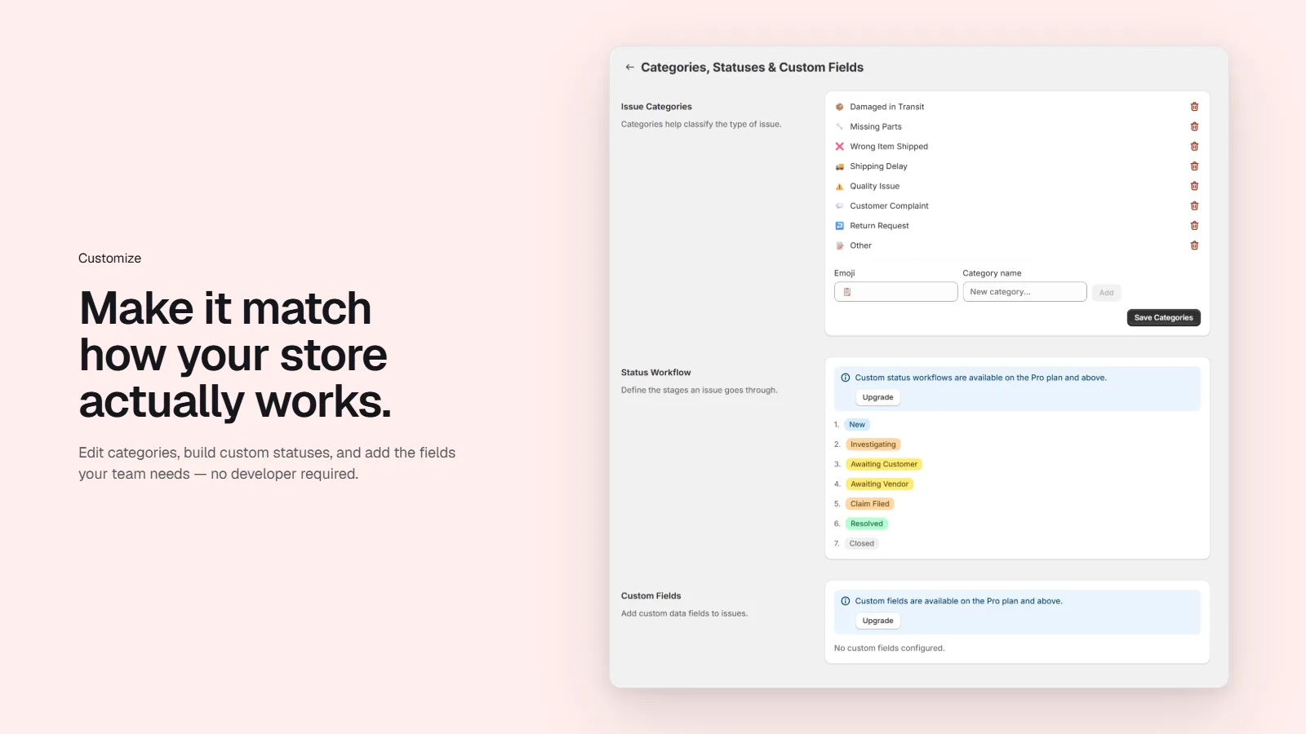Click the Custom Fields section heading
The image size is (1306, 734).
651,596
